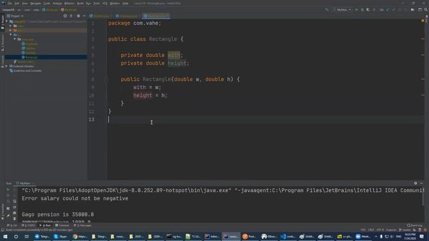Click the Windows Start button
Viewport: 429px width, 241px height.
click(5, 236)
